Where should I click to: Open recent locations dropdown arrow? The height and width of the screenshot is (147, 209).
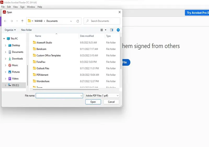[17, 21]
